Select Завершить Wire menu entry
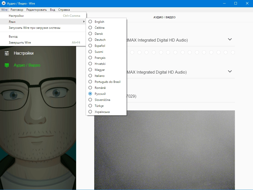This screenshot has width=253, height=190. point(43,43)
